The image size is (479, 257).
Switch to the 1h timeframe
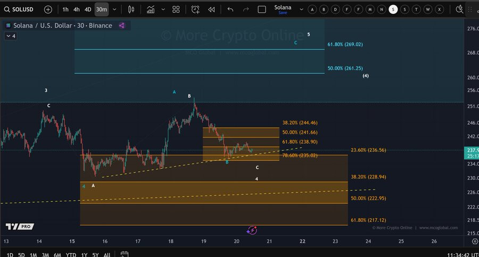pyautogui.click(x=65, y=10)
